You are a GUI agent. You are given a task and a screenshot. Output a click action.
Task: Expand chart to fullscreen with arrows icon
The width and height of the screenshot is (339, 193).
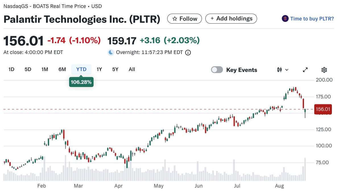pos(305,70)
